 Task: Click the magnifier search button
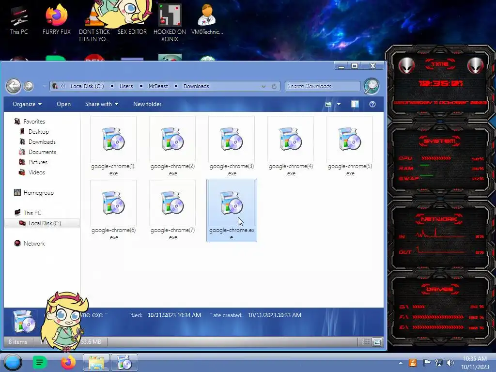pos(372,86)
